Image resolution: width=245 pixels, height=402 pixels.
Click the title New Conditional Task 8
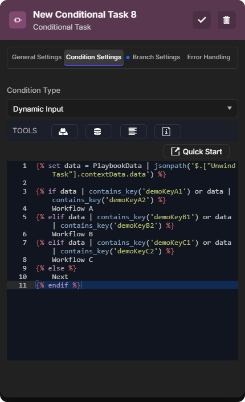pyautogui.click(x=85, y=15)
